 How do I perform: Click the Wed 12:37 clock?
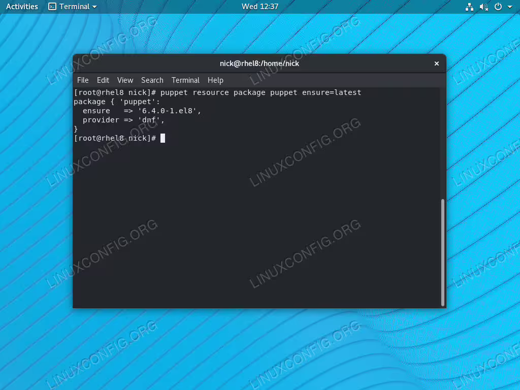point(259,7)
